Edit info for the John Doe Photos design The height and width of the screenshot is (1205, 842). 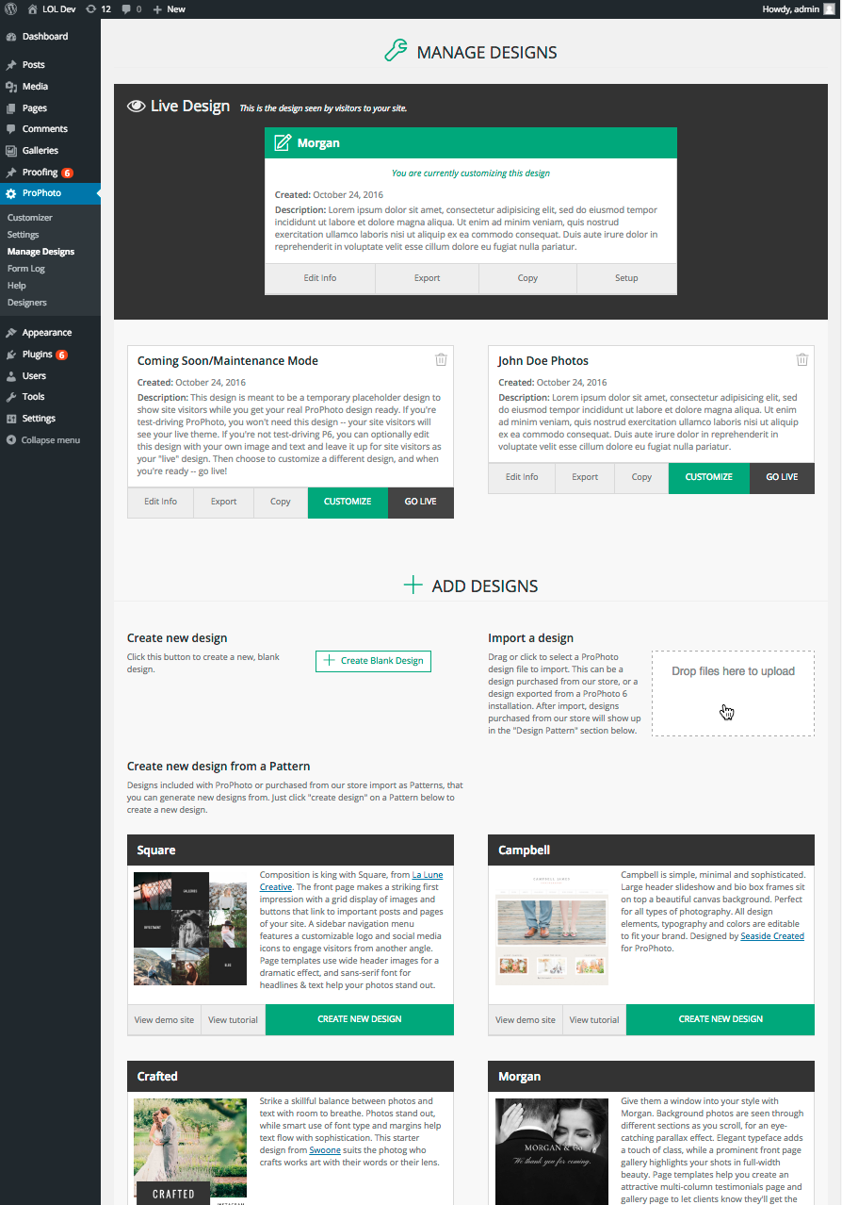coord(522,478)
